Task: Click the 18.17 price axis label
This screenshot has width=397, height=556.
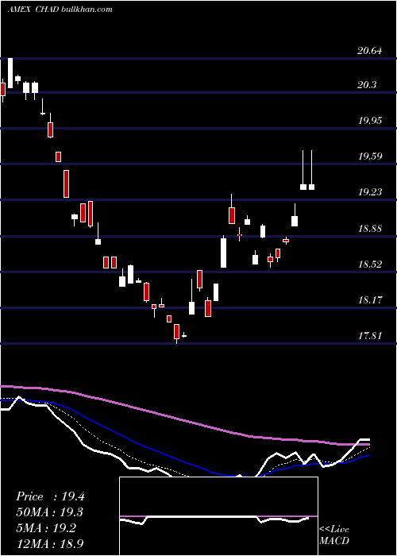Action: point(370,300)
